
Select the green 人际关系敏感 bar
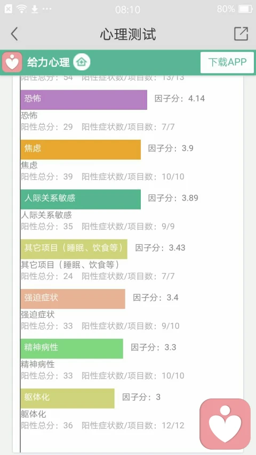click(x=81, y=199)
